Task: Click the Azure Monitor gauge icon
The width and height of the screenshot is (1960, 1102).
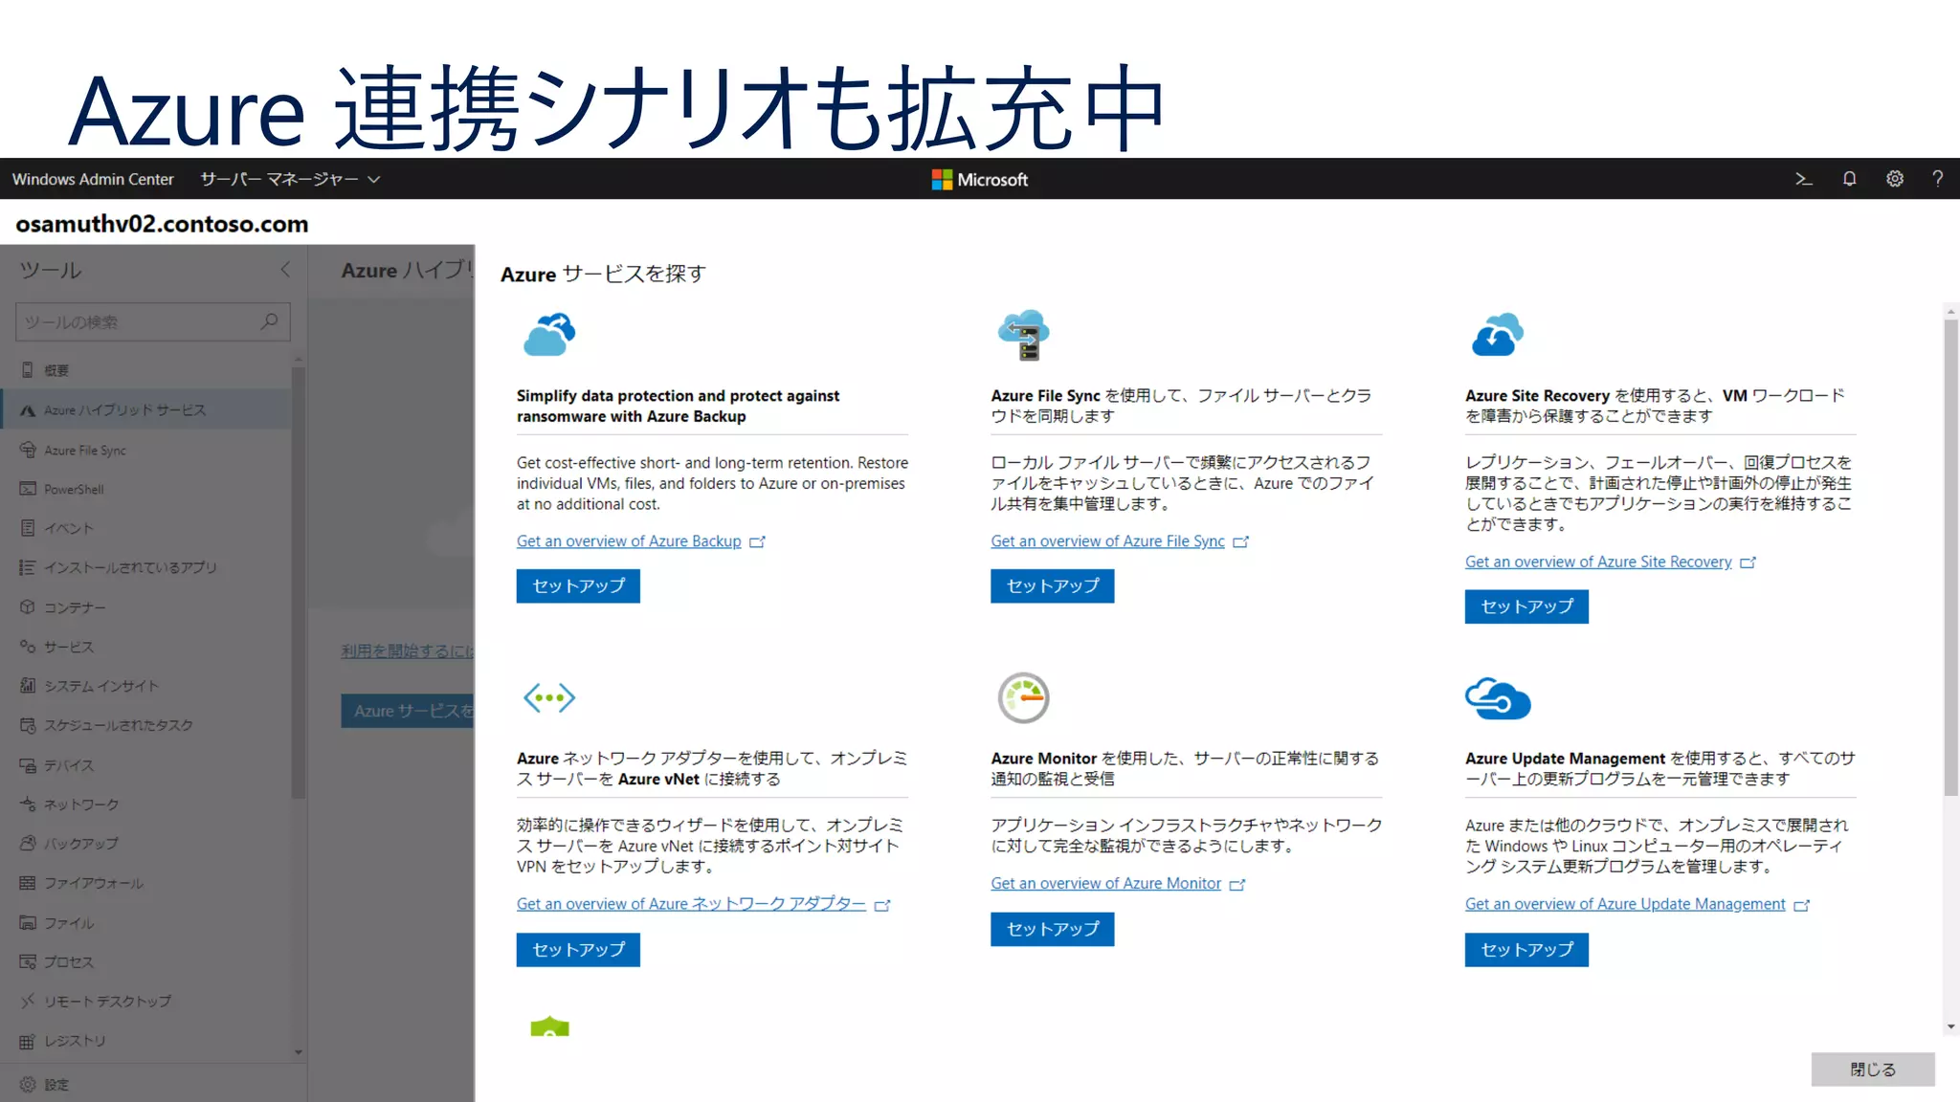Action: pos(1023,697)
